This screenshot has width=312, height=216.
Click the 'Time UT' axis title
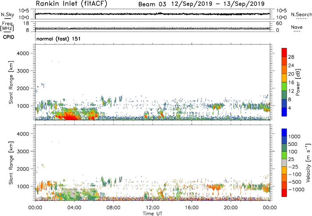(x=152, y=213)
